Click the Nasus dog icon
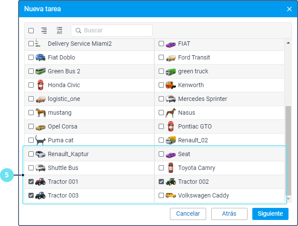The width and height of the screenshot is (298, 226). [171, 113]
